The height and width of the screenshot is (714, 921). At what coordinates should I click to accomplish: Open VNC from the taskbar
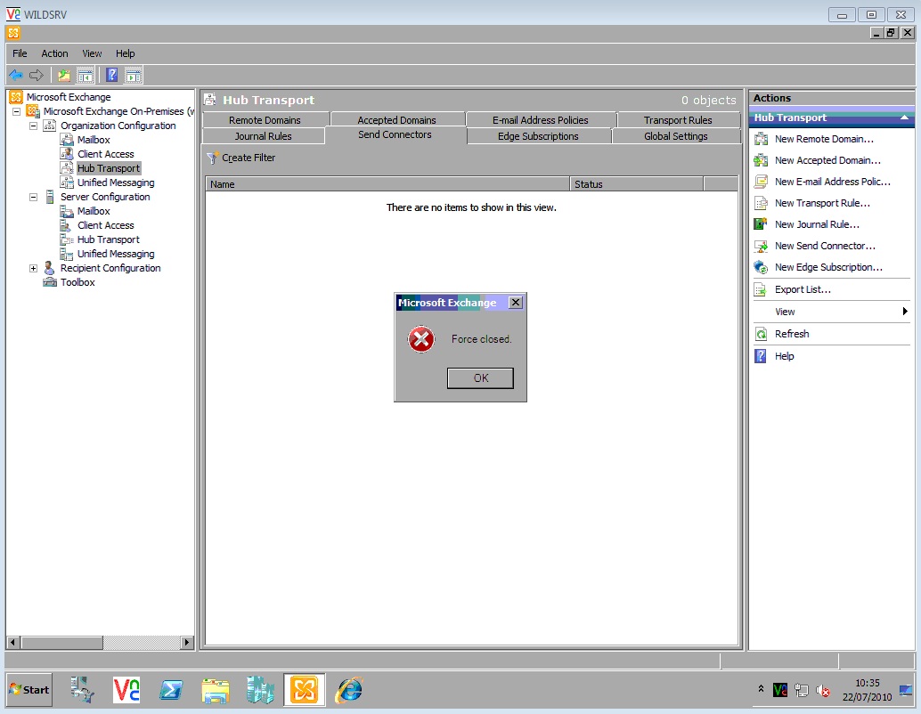pos(126,689)
